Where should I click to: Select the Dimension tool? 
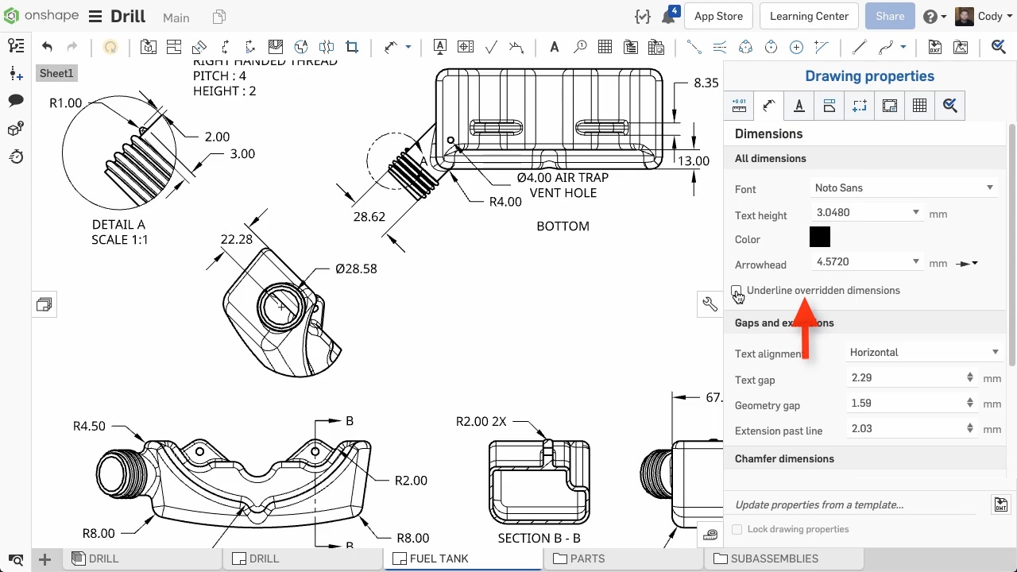pyautogui.click(x=391, y=47)
